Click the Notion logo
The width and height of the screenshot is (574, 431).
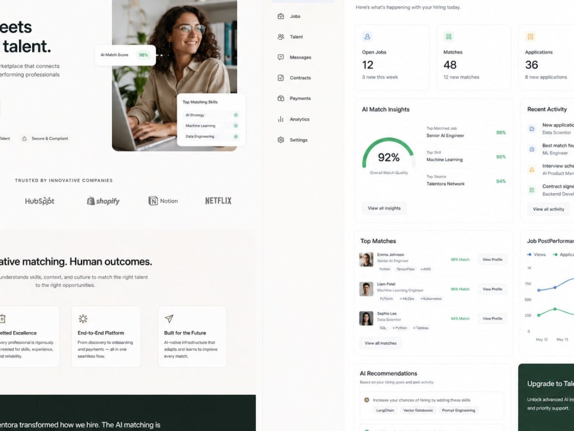point(163,201)
